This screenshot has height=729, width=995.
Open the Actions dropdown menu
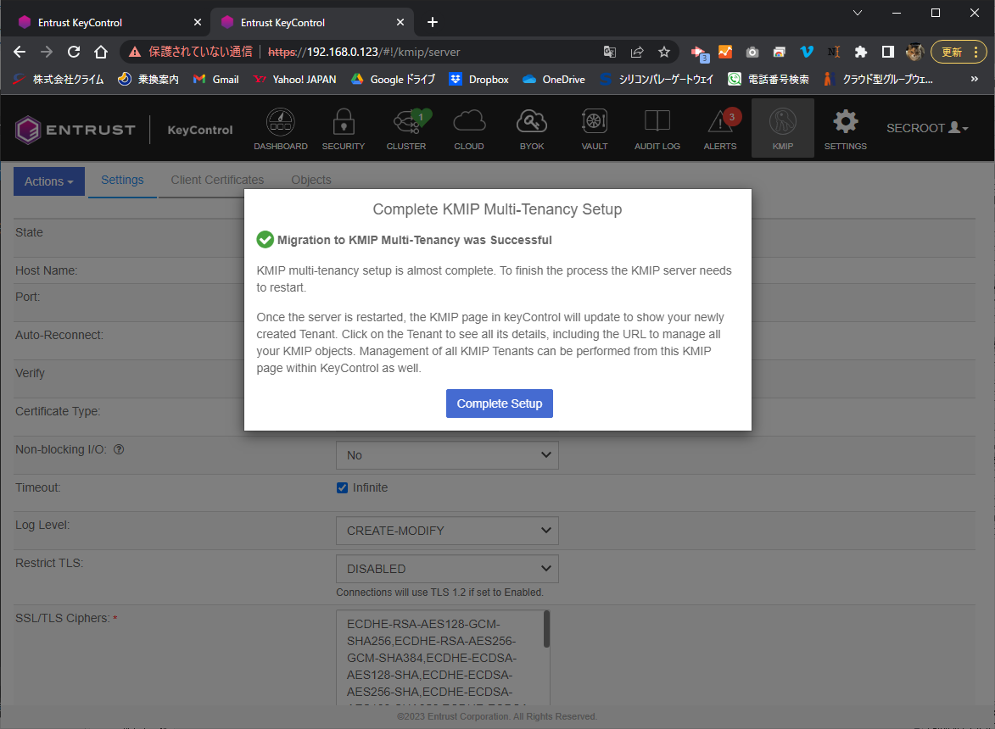(49, 181)
